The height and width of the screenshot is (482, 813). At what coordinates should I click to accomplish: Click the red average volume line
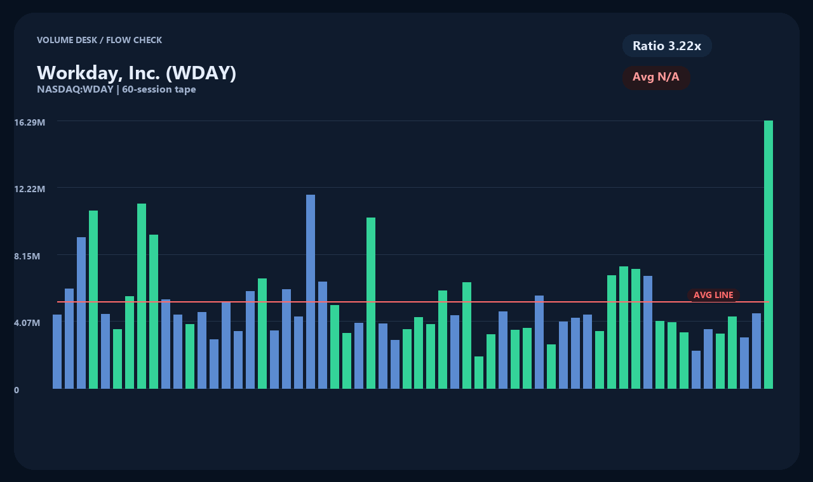coord(413,302)
